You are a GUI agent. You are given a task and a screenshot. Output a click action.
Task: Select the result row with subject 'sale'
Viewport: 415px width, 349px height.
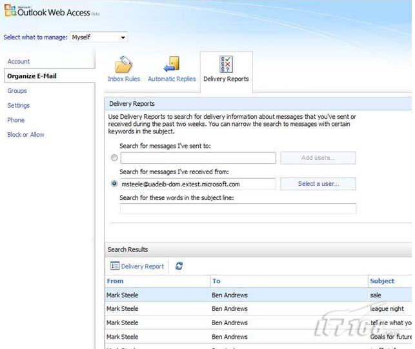pos(259,295)
